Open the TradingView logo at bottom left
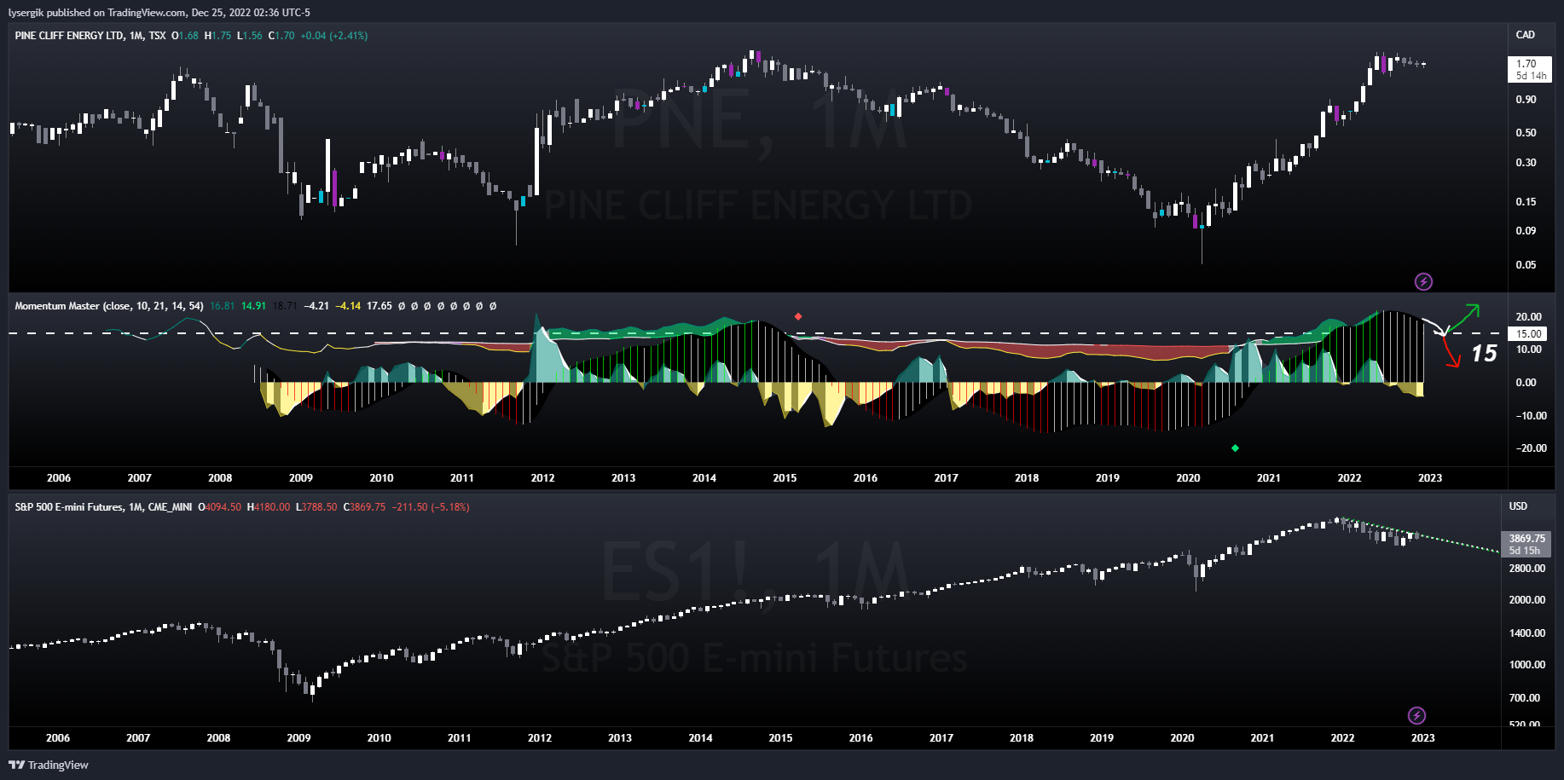Screen dimensions: 1564x780 point(49,765)
